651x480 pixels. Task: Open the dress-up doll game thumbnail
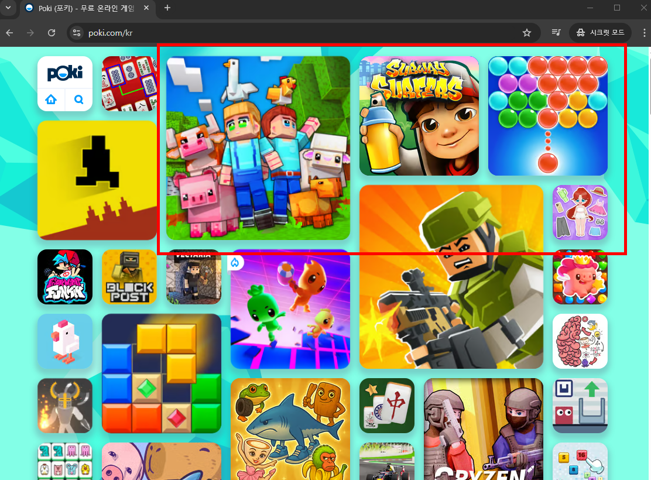[x=580, y=212]
